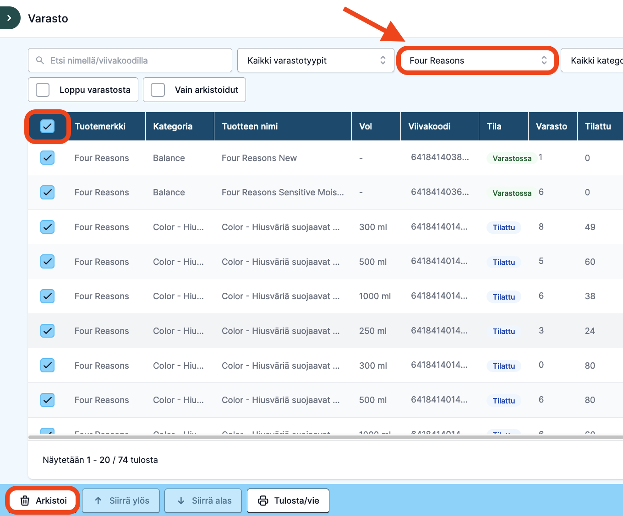Click the Siirrä ylös button
Screen dimensions: 623x516
pos(121,500)
